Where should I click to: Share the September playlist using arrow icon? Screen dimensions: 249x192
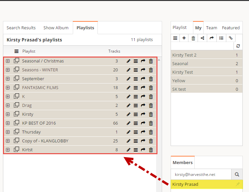click(143, 79)
